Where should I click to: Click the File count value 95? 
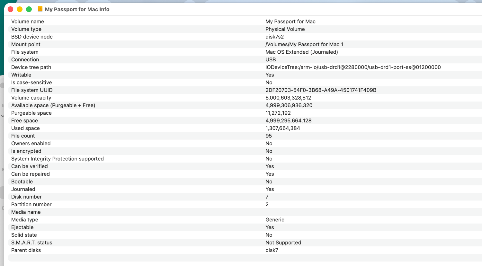click(x=269, y=136)
